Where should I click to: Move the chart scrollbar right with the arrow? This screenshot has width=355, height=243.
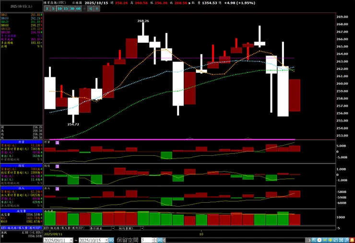(309, 240)
